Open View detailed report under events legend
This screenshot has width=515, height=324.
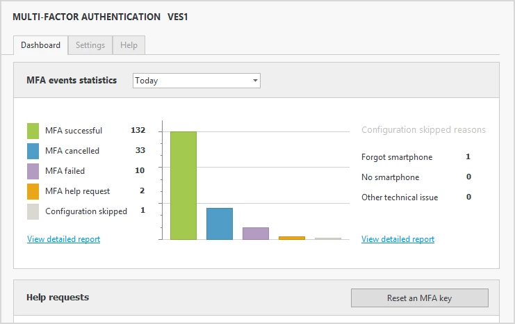63,239
